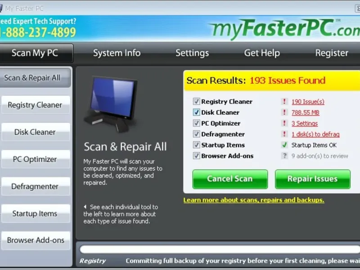Image resolution: width=360 pixels, height=270 pixels.
Task: Click the 193 Issues Found heading
Action: pyautogui.click(x=288, y=81)
